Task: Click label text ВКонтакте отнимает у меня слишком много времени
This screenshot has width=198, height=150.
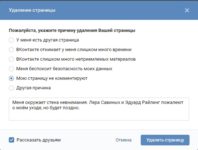Action: [x=74, y=50]
